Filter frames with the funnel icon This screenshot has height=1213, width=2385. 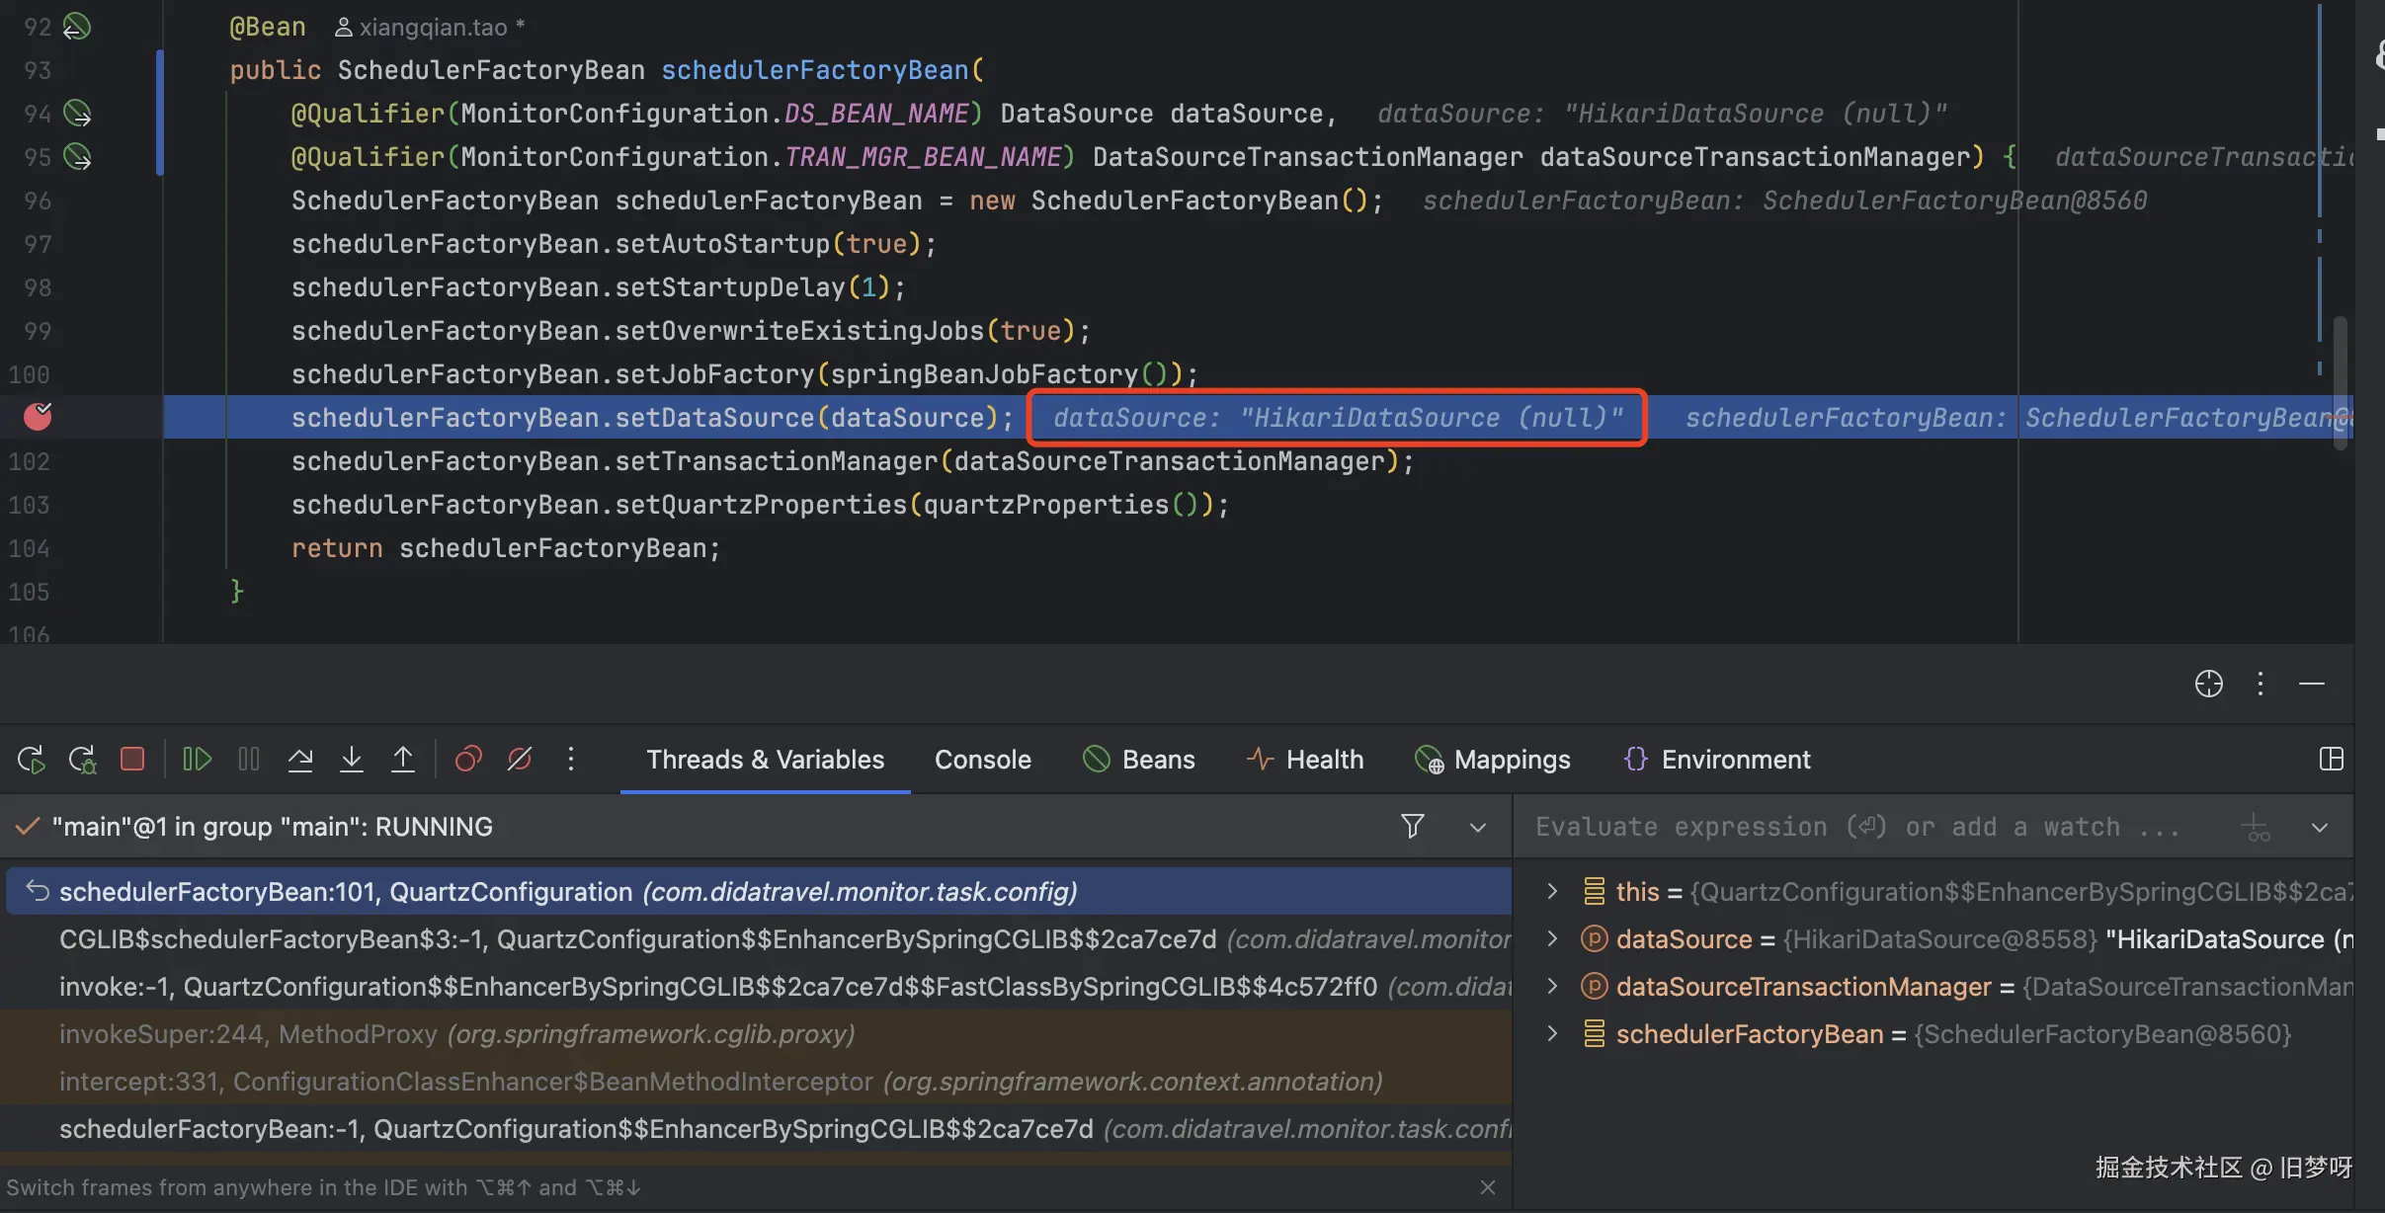[x=1413, y=826]
